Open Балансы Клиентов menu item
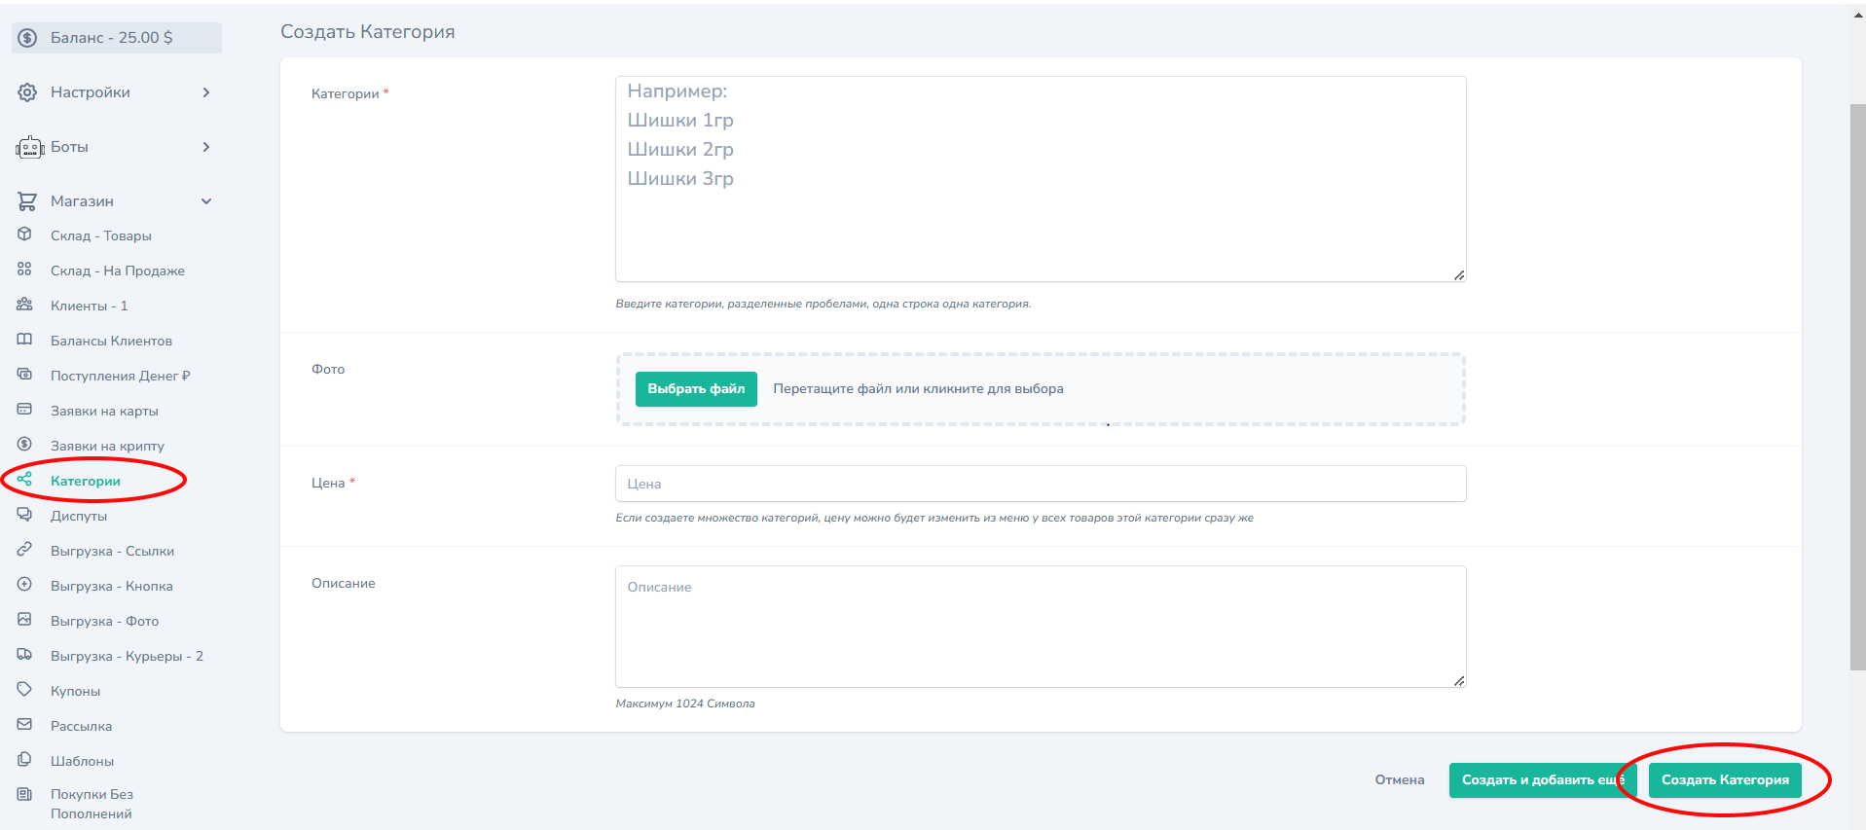 point(111,341)
